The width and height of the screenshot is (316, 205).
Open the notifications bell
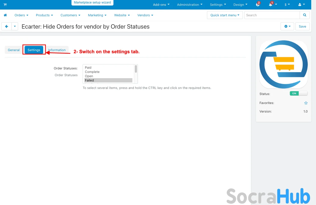tap(273, 4)
